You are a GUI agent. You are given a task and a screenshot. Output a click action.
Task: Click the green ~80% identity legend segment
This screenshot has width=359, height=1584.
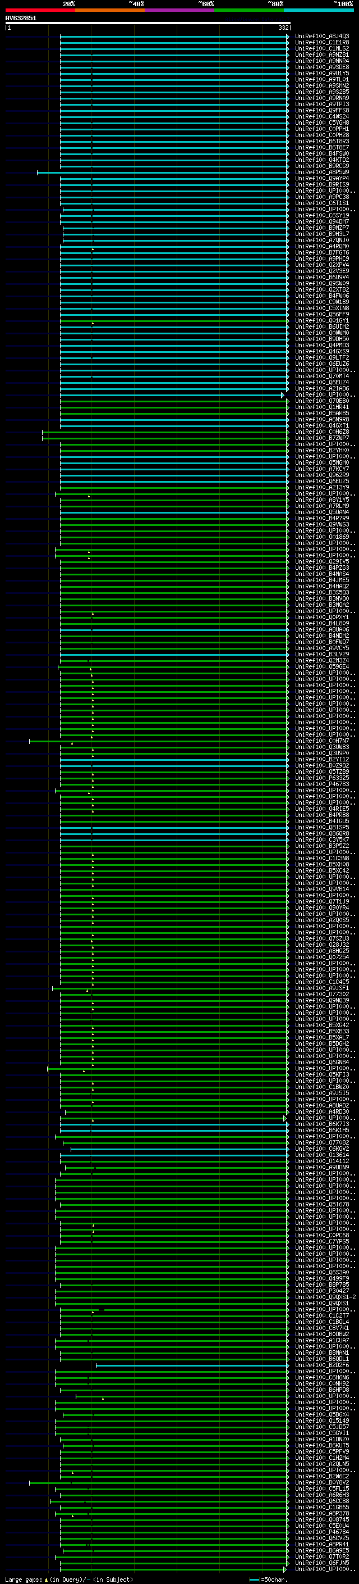coord(249,10)
